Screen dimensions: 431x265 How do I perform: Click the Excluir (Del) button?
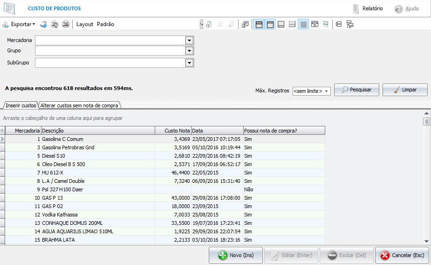point(347,255)
